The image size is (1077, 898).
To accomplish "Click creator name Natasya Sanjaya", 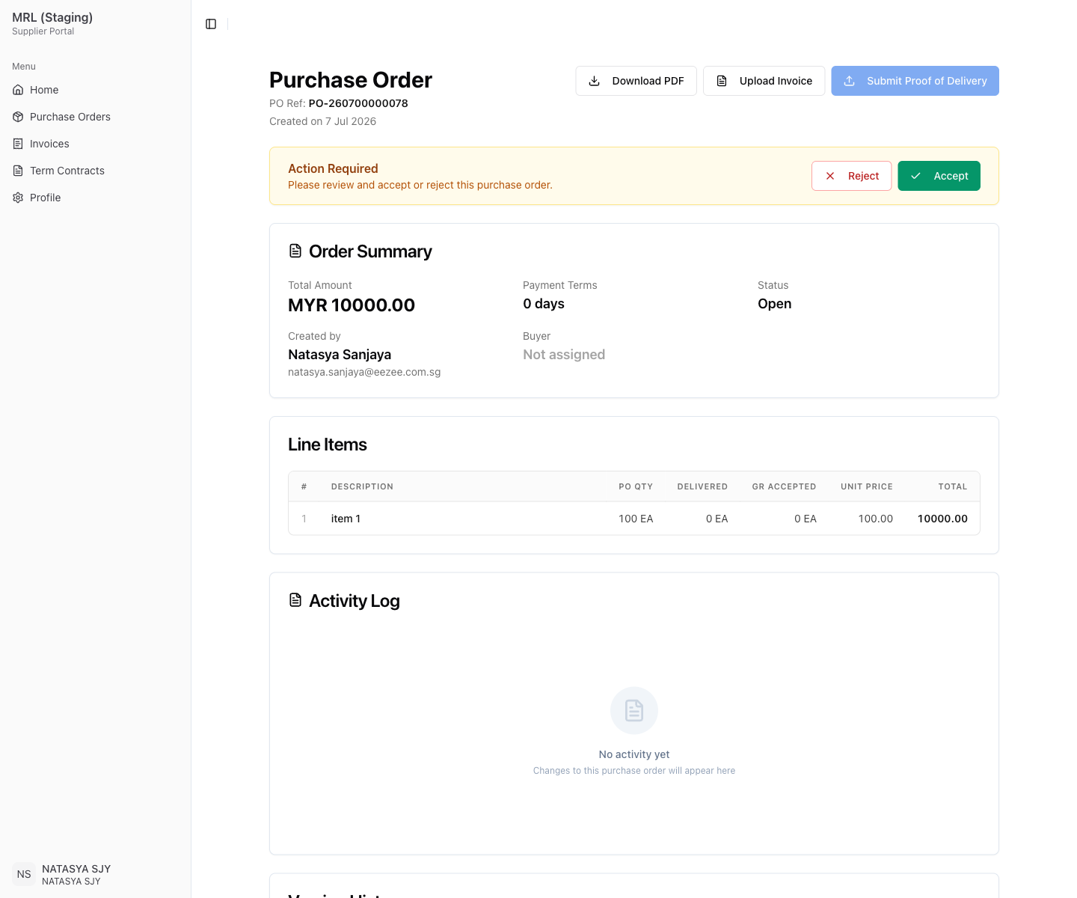I will (x=340, y=355).
